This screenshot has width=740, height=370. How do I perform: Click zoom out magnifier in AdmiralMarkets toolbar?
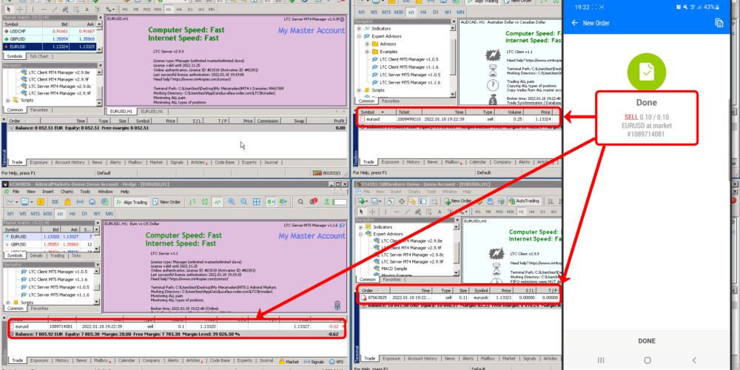[x=244, y=202]
